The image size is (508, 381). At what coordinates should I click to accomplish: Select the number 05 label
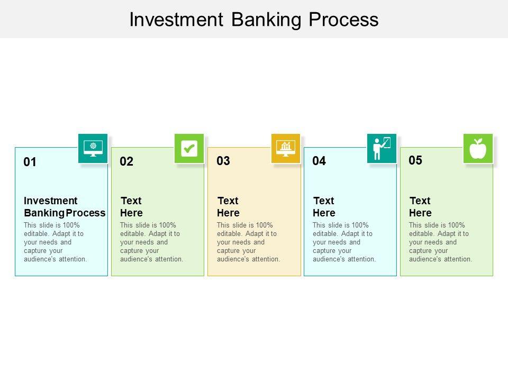(x=415, y=161)
